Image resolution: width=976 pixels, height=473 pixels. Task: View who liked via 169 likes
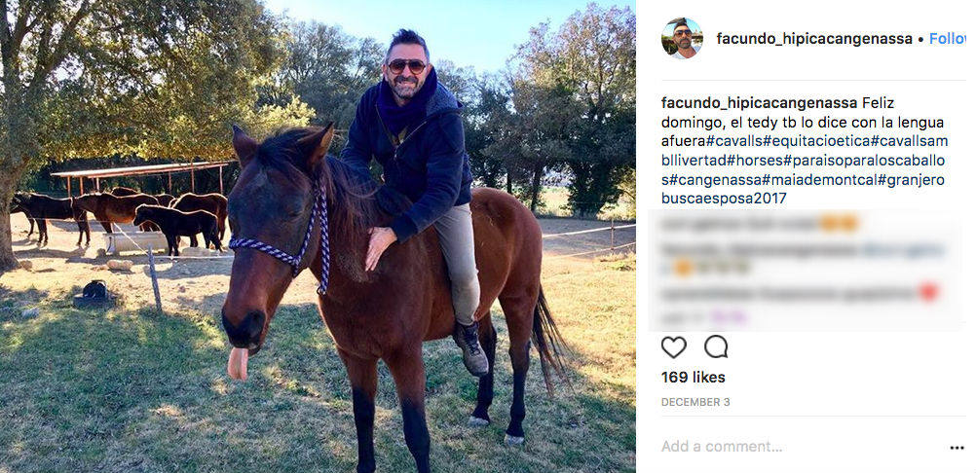pyautogui.click(x=693, y=378)
